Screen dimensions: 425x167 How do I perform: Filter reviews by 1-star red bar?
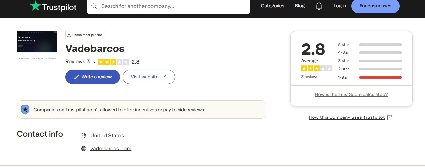380,77
